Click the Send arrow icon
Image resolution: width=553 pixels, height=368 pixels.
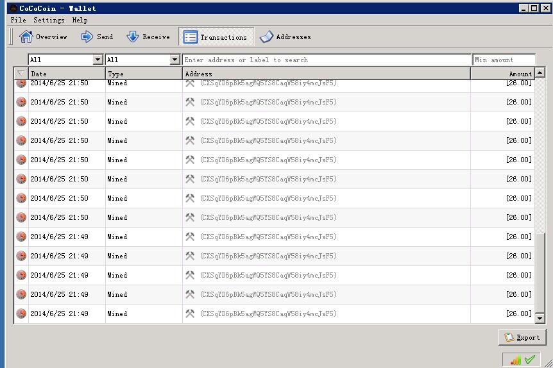(x=87, y=37)
